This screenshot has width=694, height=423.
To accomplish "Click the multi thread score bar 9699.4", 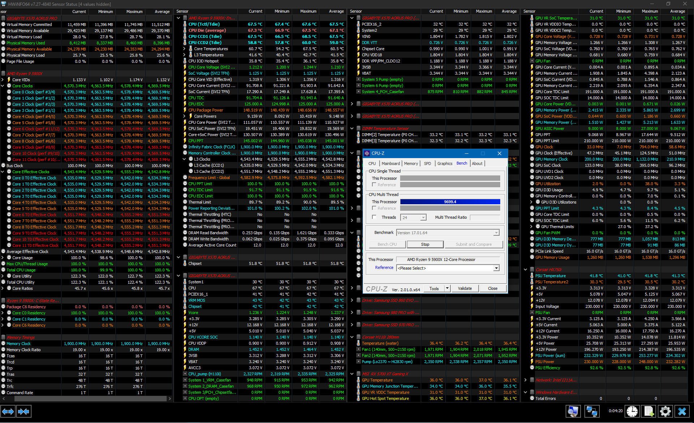I will tap(450, 202).
